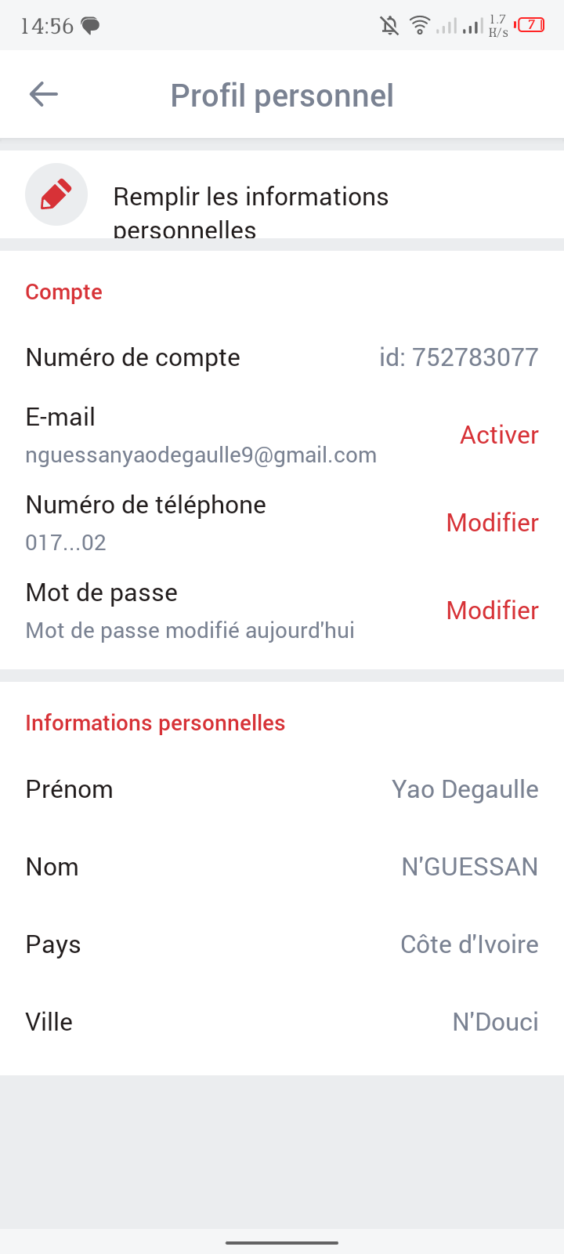Screen dimensions: 564x1254
Task: Tap the Profil personnel title
Action: (282, 96)
